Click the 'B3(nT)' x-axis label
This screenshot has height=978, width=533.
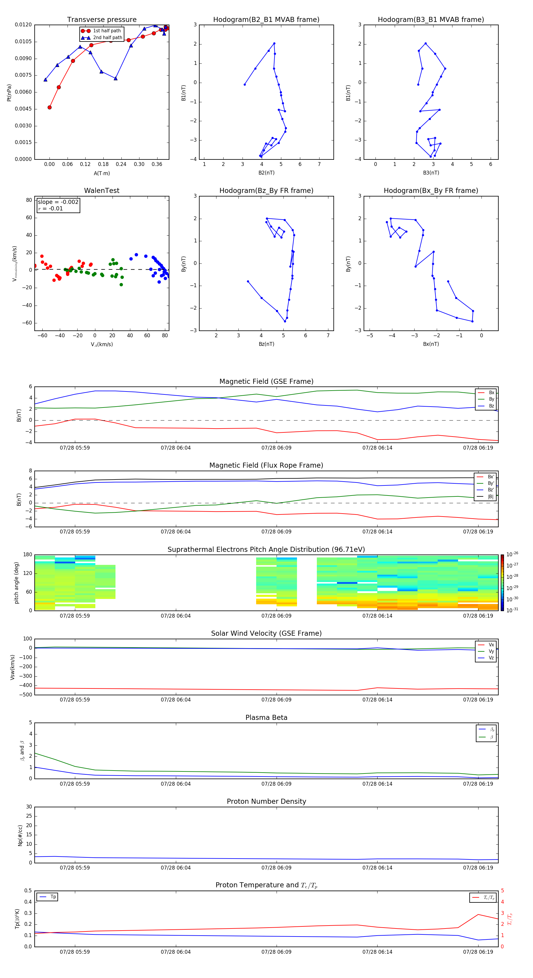coord(431,173)
